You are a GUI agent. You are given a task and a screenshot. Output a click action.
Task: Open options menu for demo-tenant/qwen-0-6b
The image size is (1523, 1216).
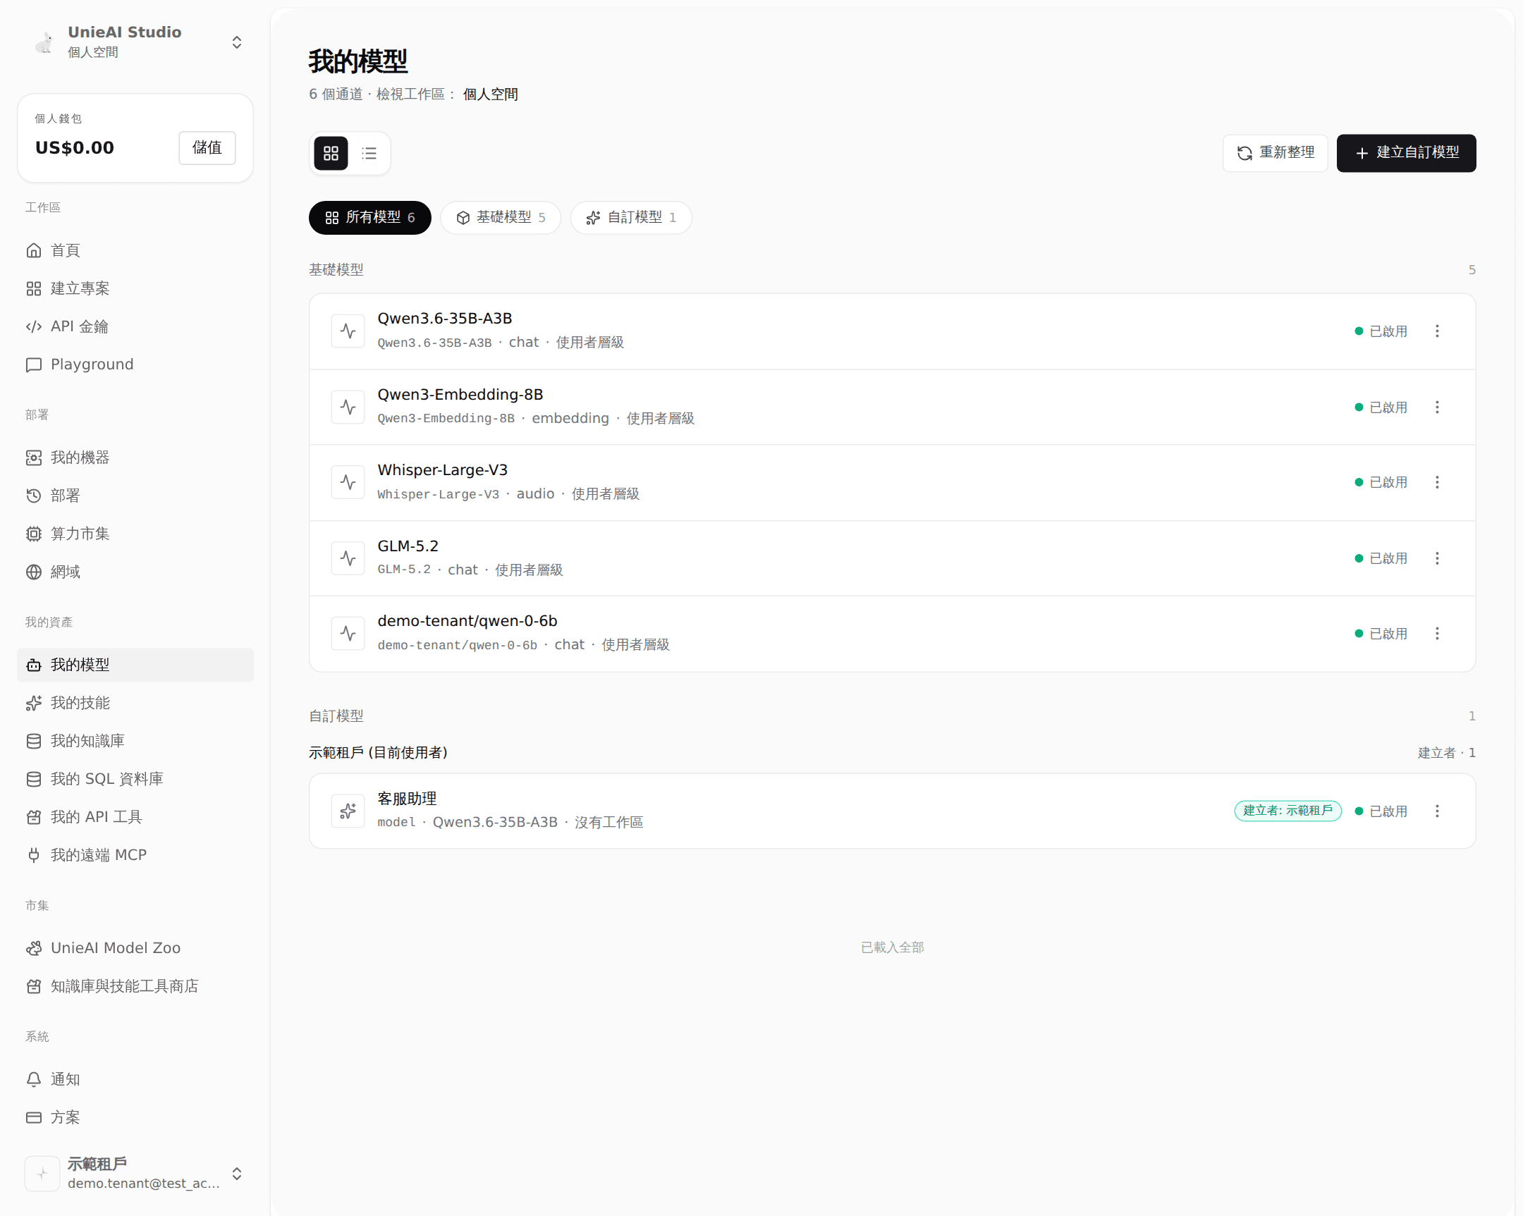pos(1437,634)
